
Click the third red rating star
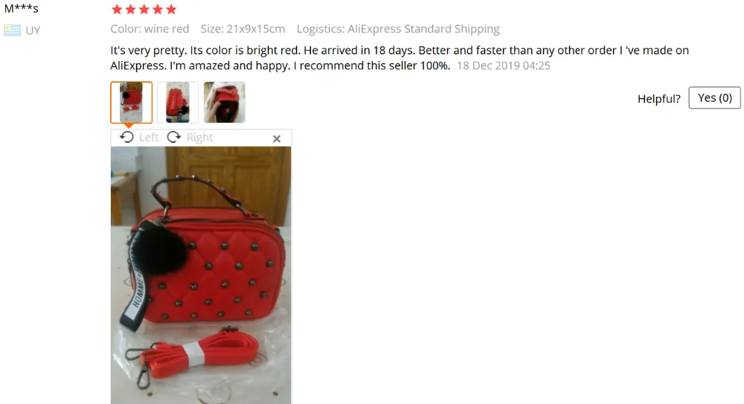(x=144, y=9)
